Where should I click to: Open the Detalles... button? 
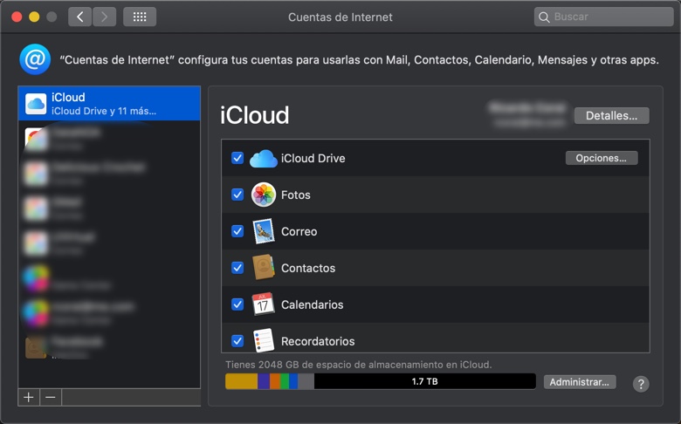(611, 115)
